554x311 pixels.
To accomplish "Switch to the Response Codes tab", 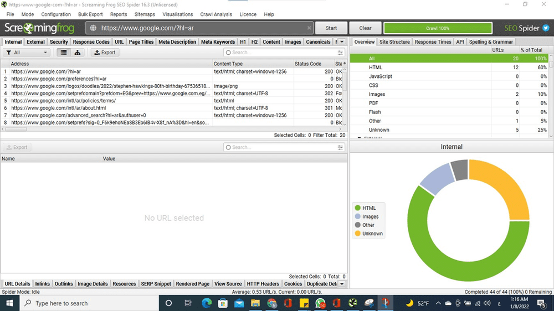I will coord(91,42).
